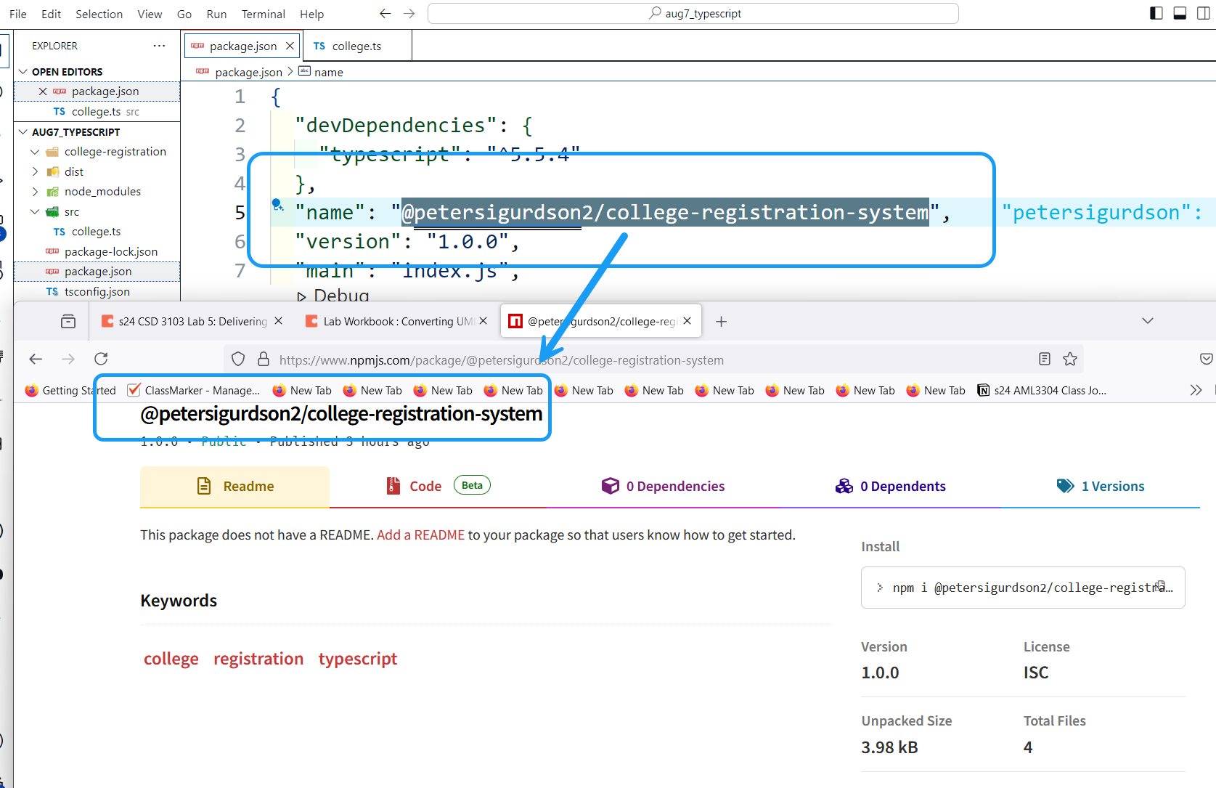Collapse the college-registration folder
This screenshot has height=788, width=1216.
[x=35, y=151]
